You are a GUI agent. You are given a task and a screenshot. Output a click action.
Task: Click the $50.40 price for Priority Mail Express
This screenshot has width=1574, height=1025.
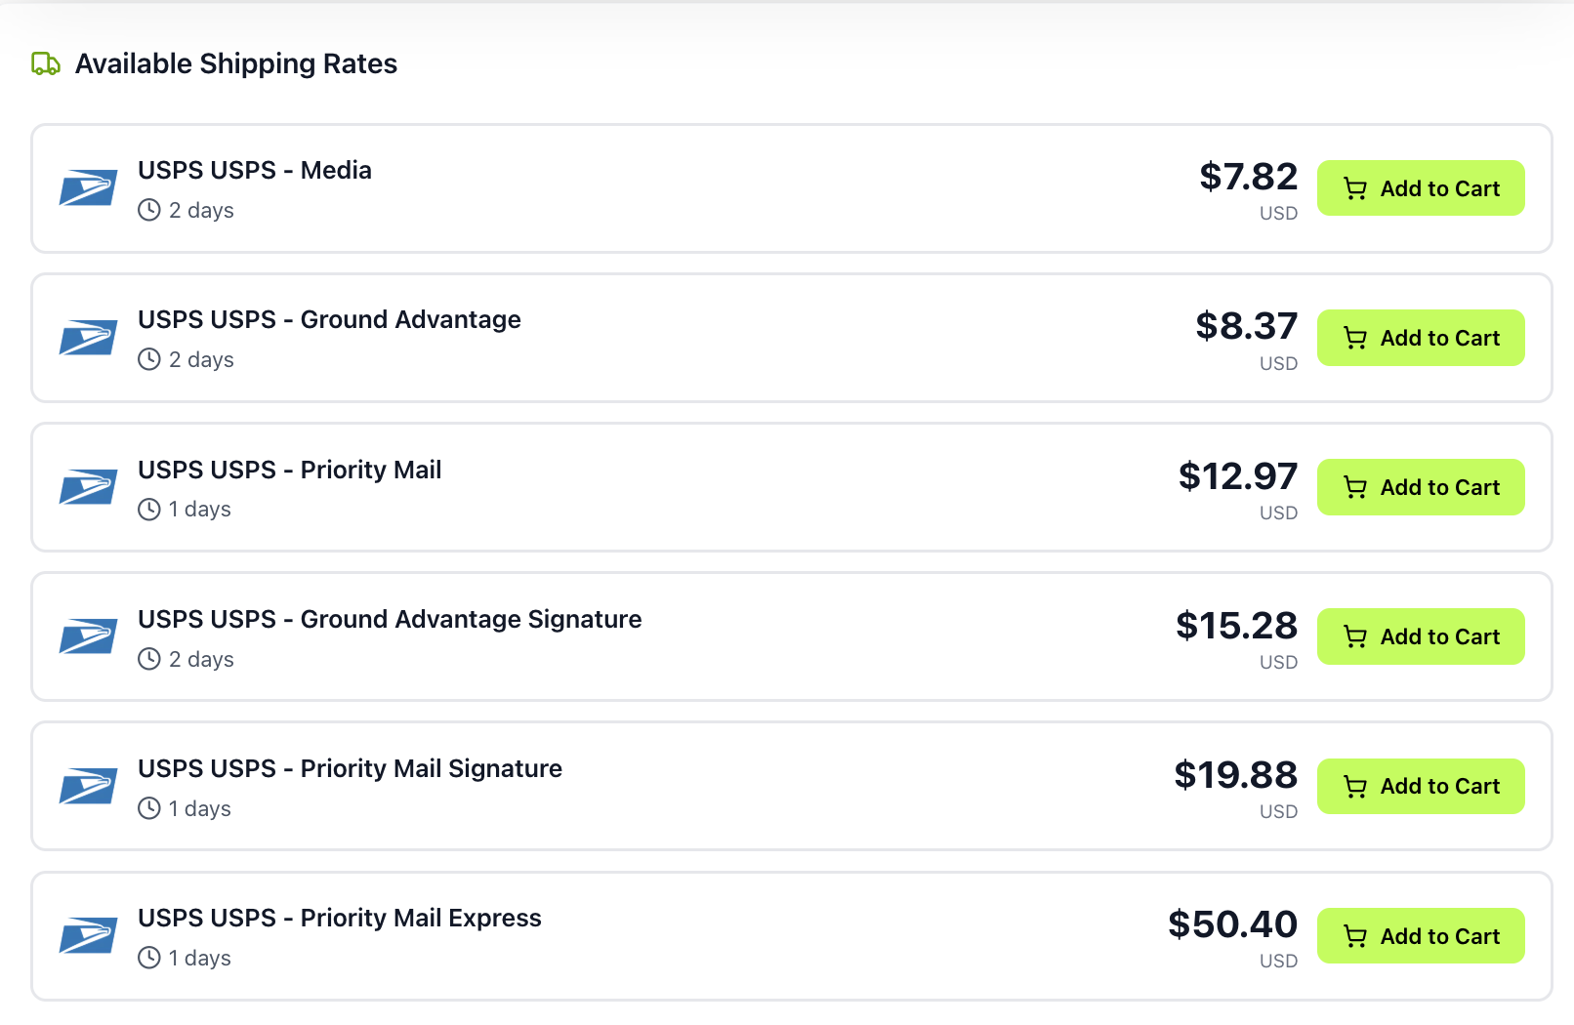pyautogui.click(x=1232, y=924)
